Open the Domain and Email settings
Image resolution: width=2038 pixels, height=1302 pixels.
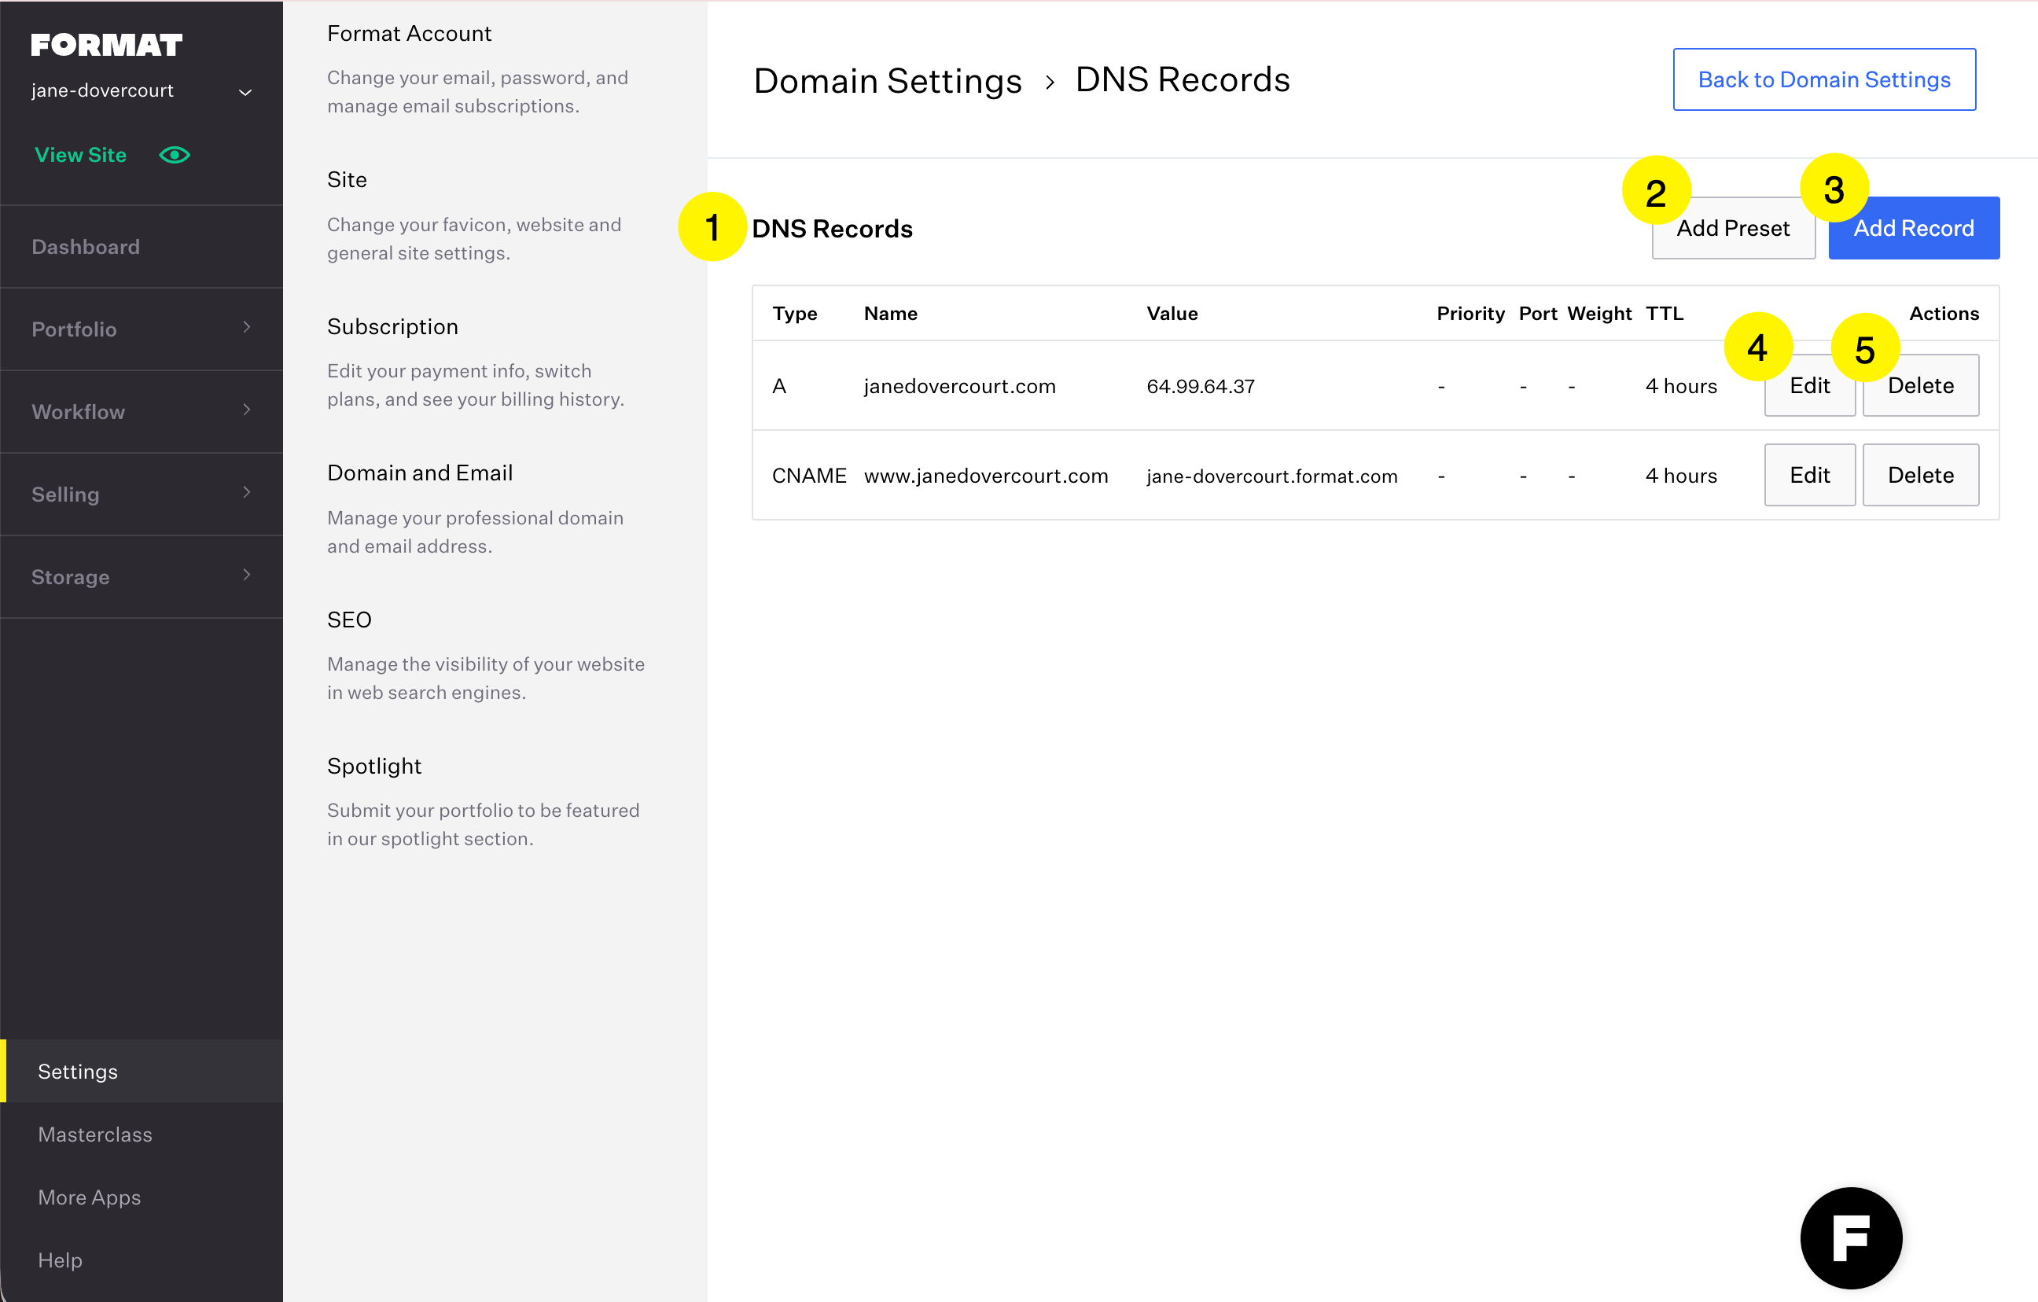pyautogui.click(x=420, y=473)
